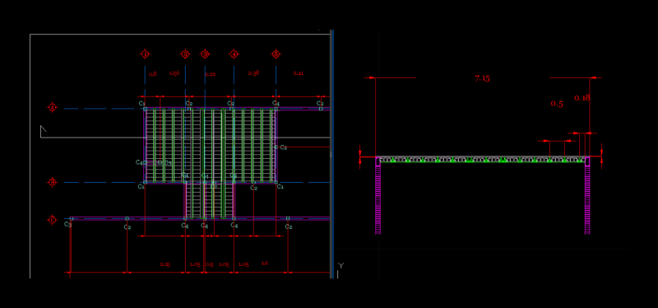
Task: Select the hatched slab in the section view
Action: coord(482,160)
